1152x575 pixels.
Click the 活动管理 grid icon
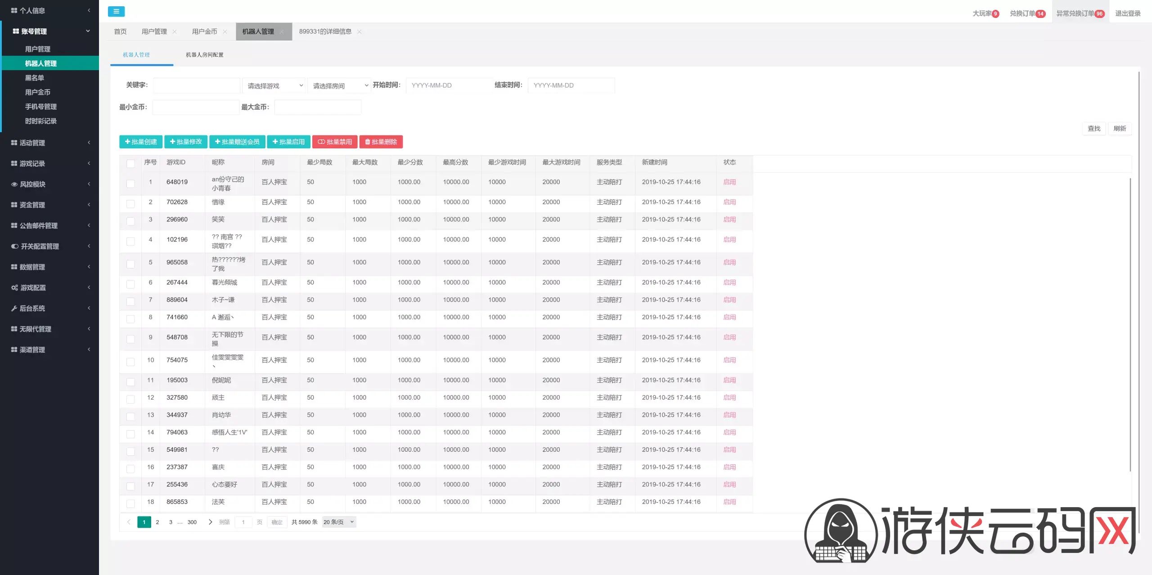point(14,143)
